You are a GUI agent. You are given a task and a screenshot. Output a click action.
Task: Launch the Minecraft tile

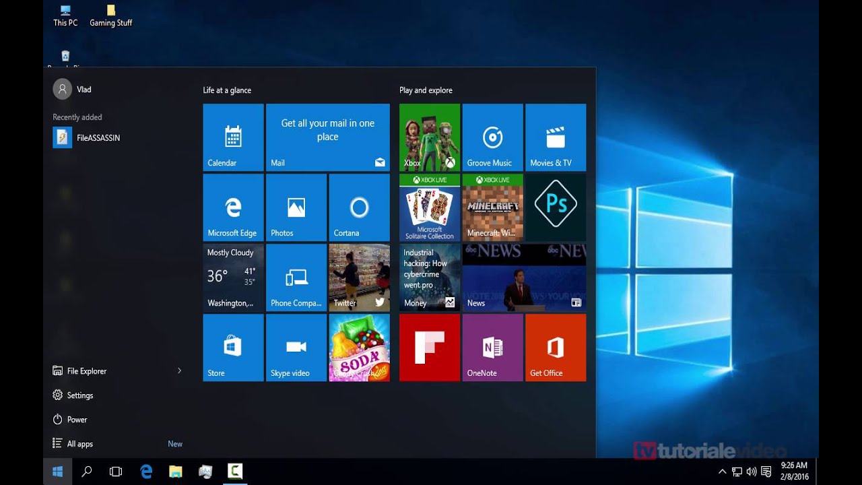coord(492,207)
